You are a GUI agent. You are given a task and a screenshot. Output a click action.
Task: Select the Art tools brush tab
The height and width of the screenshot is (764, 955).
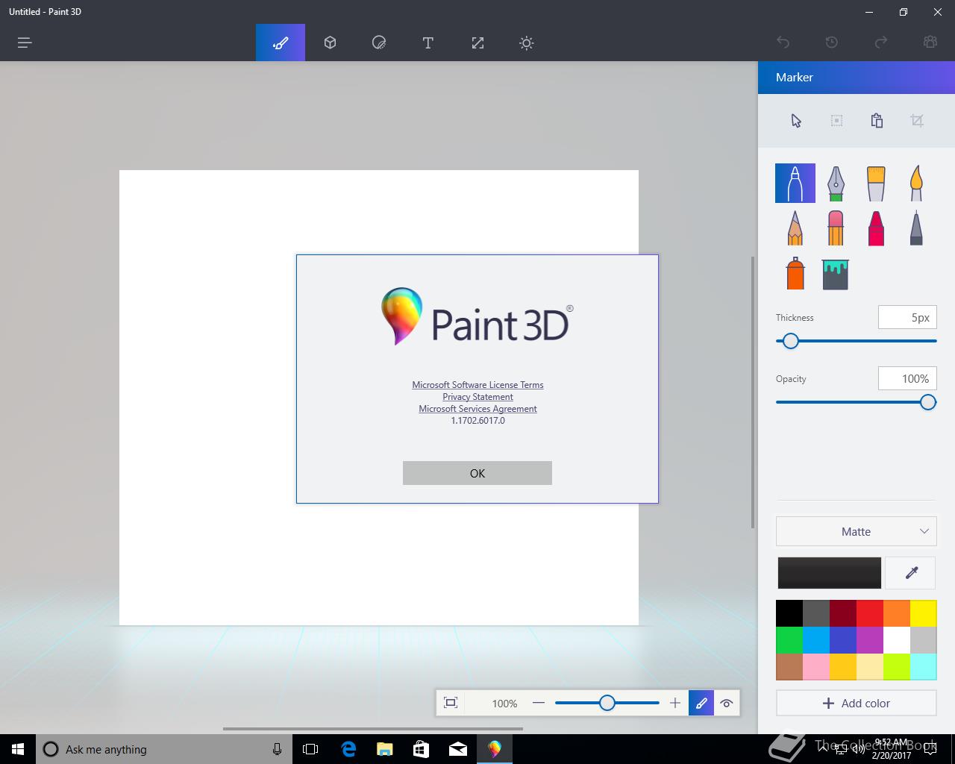pos(281,43)
